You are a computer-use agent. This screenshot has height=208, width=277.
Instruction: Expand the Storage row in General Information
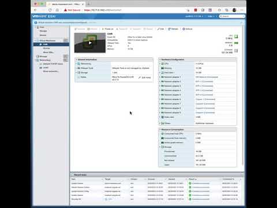click(x=76, y=73)
